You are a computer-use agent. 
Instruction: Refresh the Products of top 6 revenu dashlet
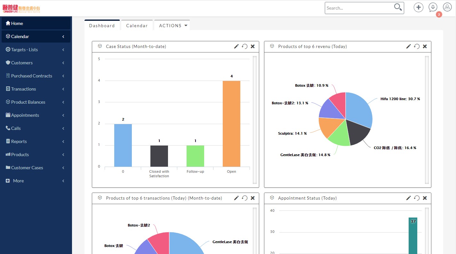click(417, 46)
